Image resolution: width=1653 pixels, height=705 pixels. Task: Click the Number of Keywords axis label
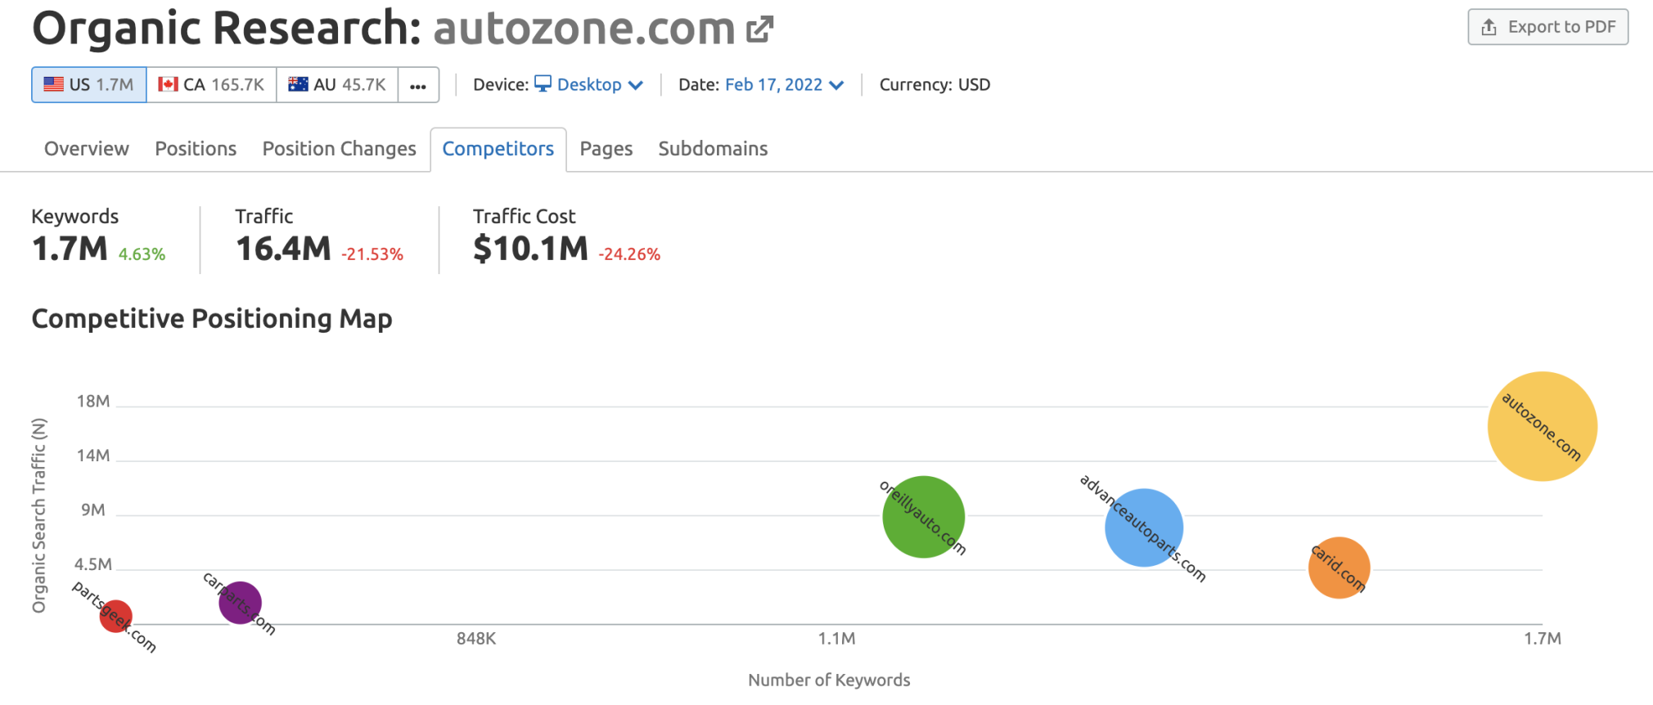point(829,680)
